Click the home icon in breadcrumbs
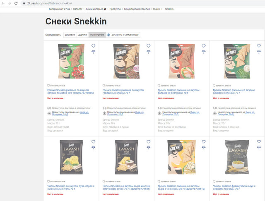This screenshot has height=201, width=265. [x=106, y=9]
